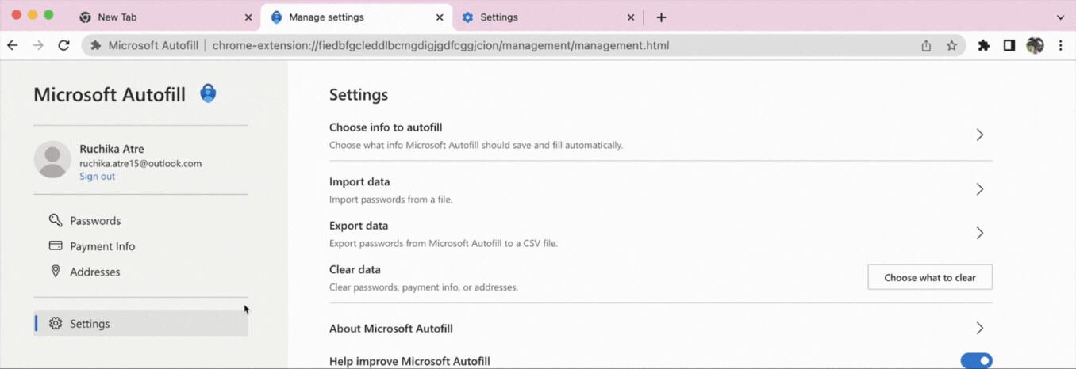Click the Payment Info card icon

pos(56,246)
